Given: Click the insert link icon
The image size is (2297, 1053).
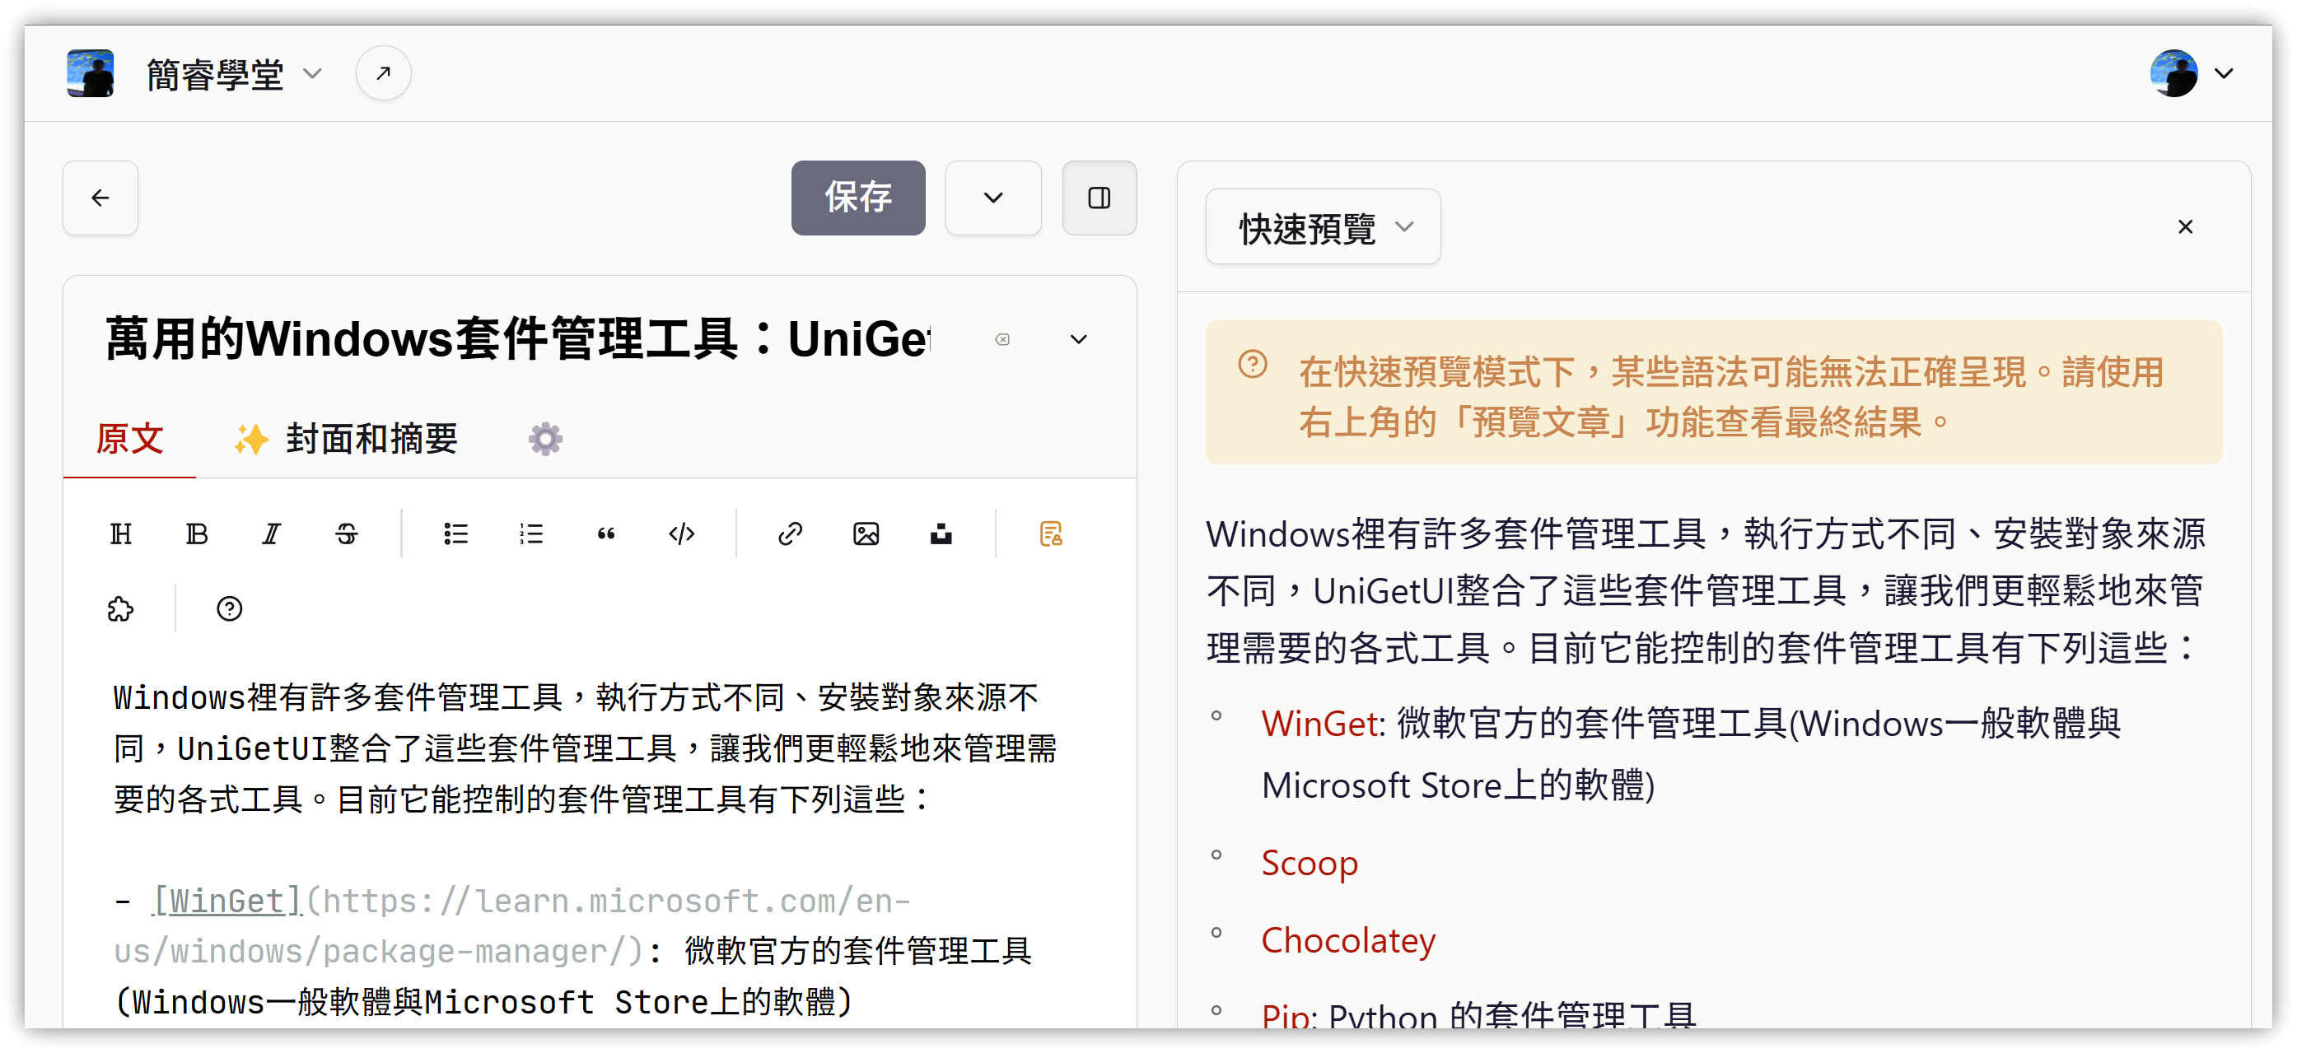Looking at the screenshot, I should 790,534.
